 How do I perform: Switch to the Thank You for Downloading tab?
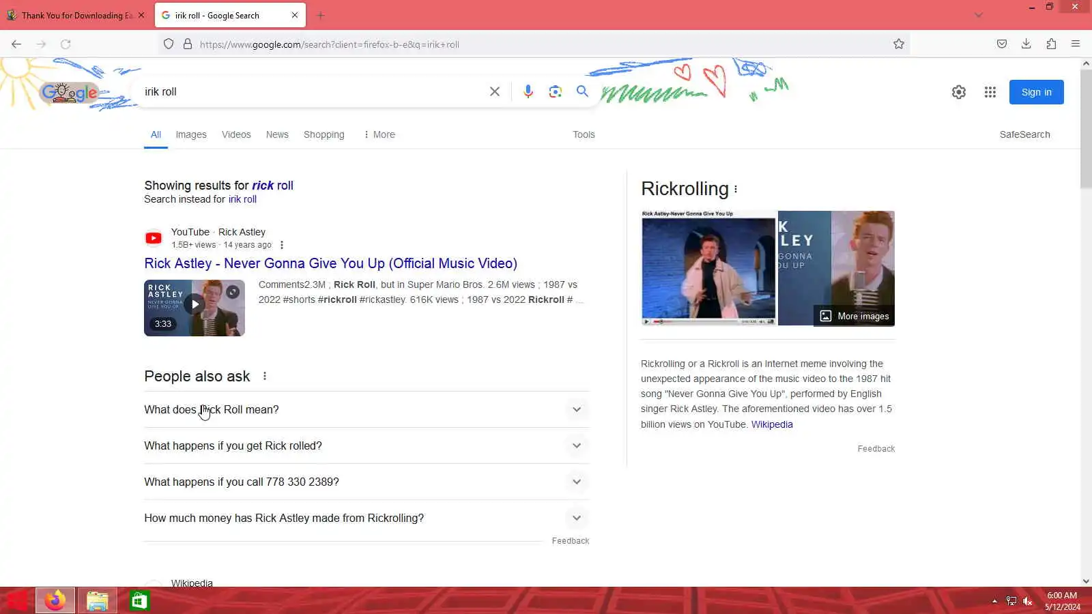[x=76, y=15]
